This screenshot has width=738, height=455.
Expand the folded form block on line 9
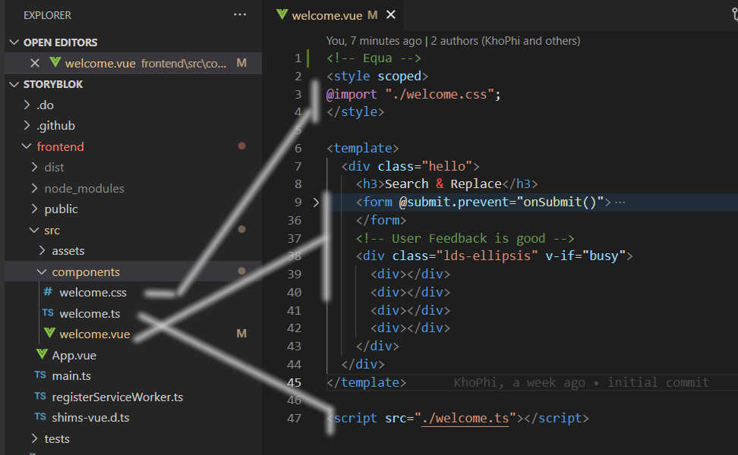tap(317, 202)
